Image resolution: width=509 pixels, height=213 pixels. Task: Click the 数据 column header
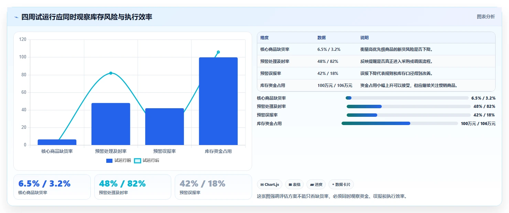pos(322,38)
